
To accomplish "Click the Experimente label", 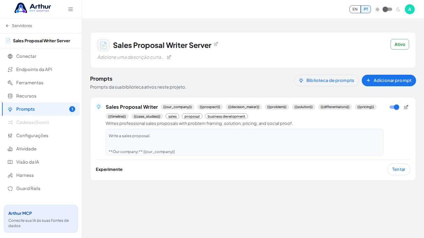I will (x=109, y=169).
